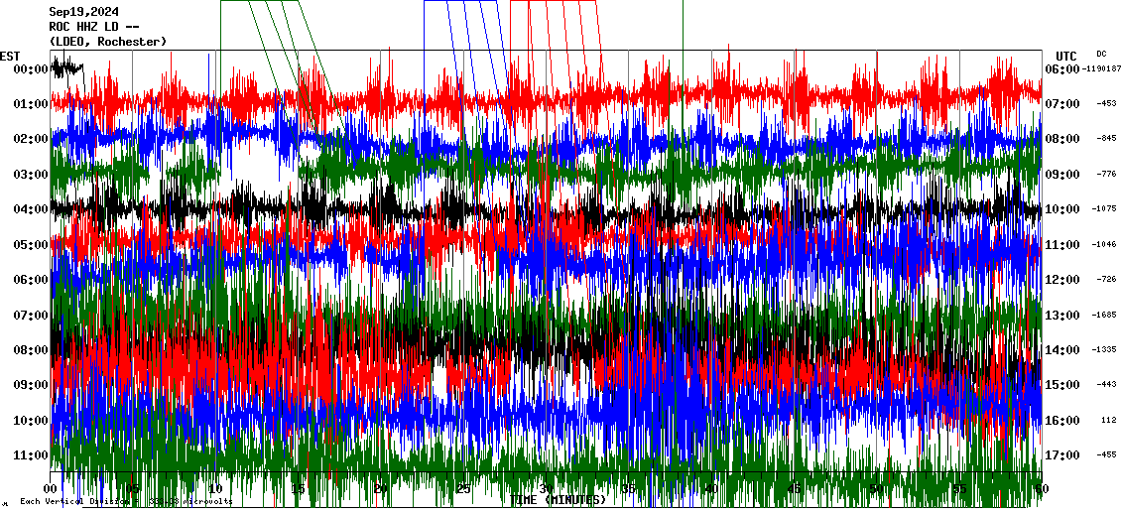The width and height of the screenshot is (1121, 515).
Task: Click the black trace at plot start
Action: tap(66, 67)
